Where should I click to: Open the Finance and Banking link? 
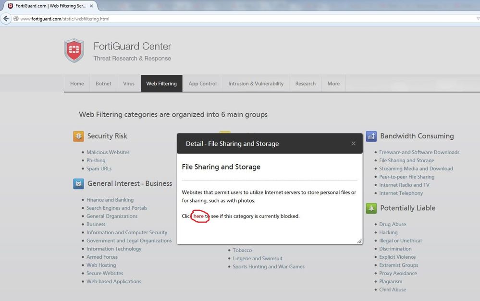coord(110,200)
